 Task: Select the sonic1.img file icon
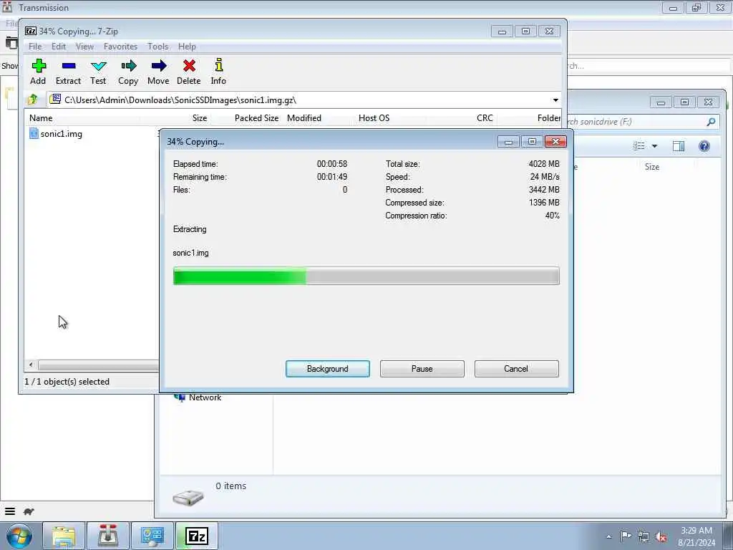click(34, 134)
